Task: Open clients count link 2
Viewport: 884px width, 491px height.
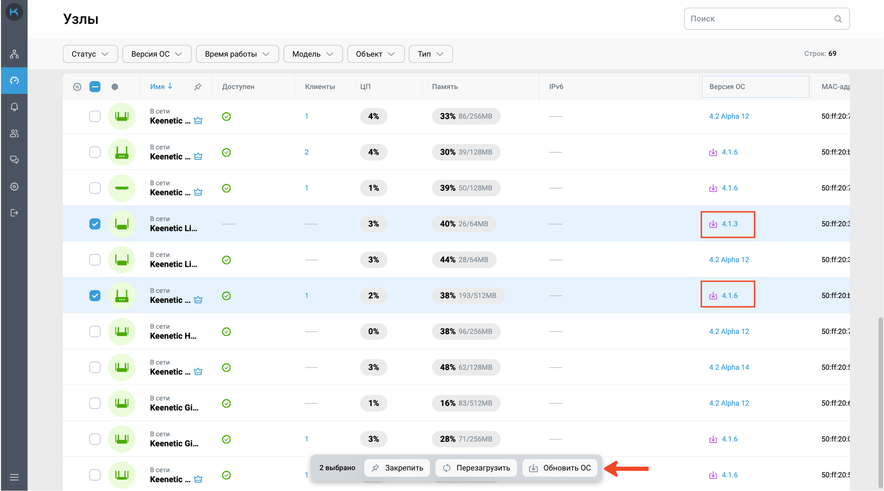Action: (x=307, y=152)
